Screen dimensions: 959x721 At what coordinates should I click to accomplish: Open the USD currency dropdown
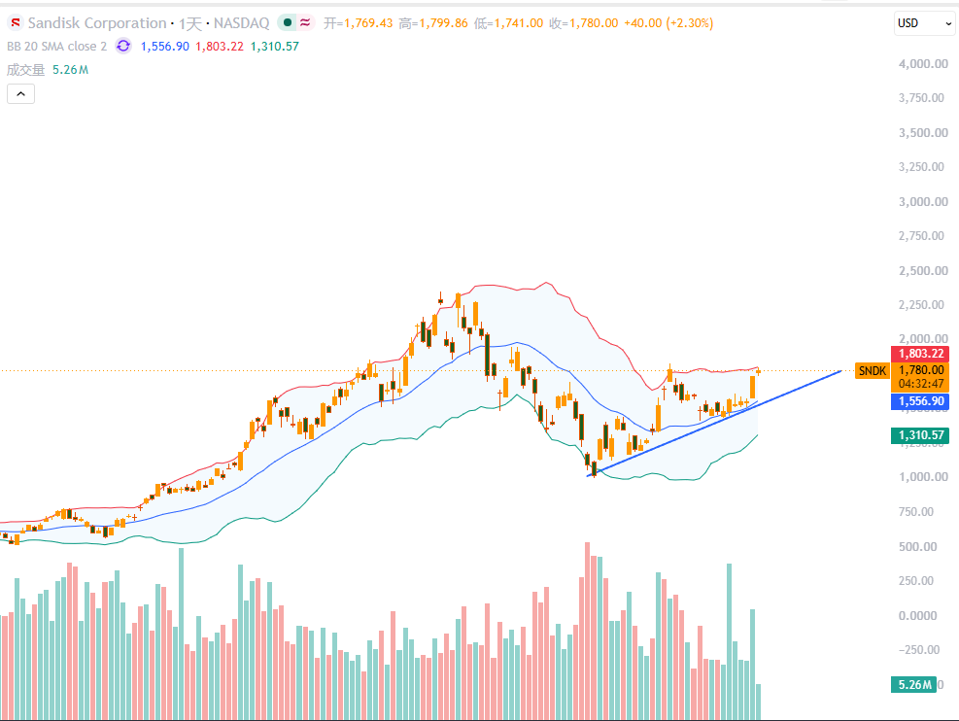tap(924, 23)
